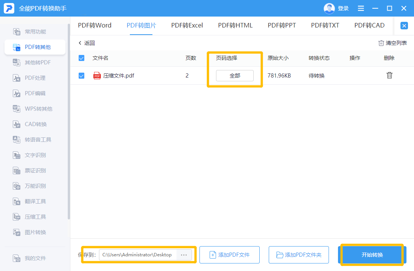Switch to PDF转图片 tab

coord(141,25)
